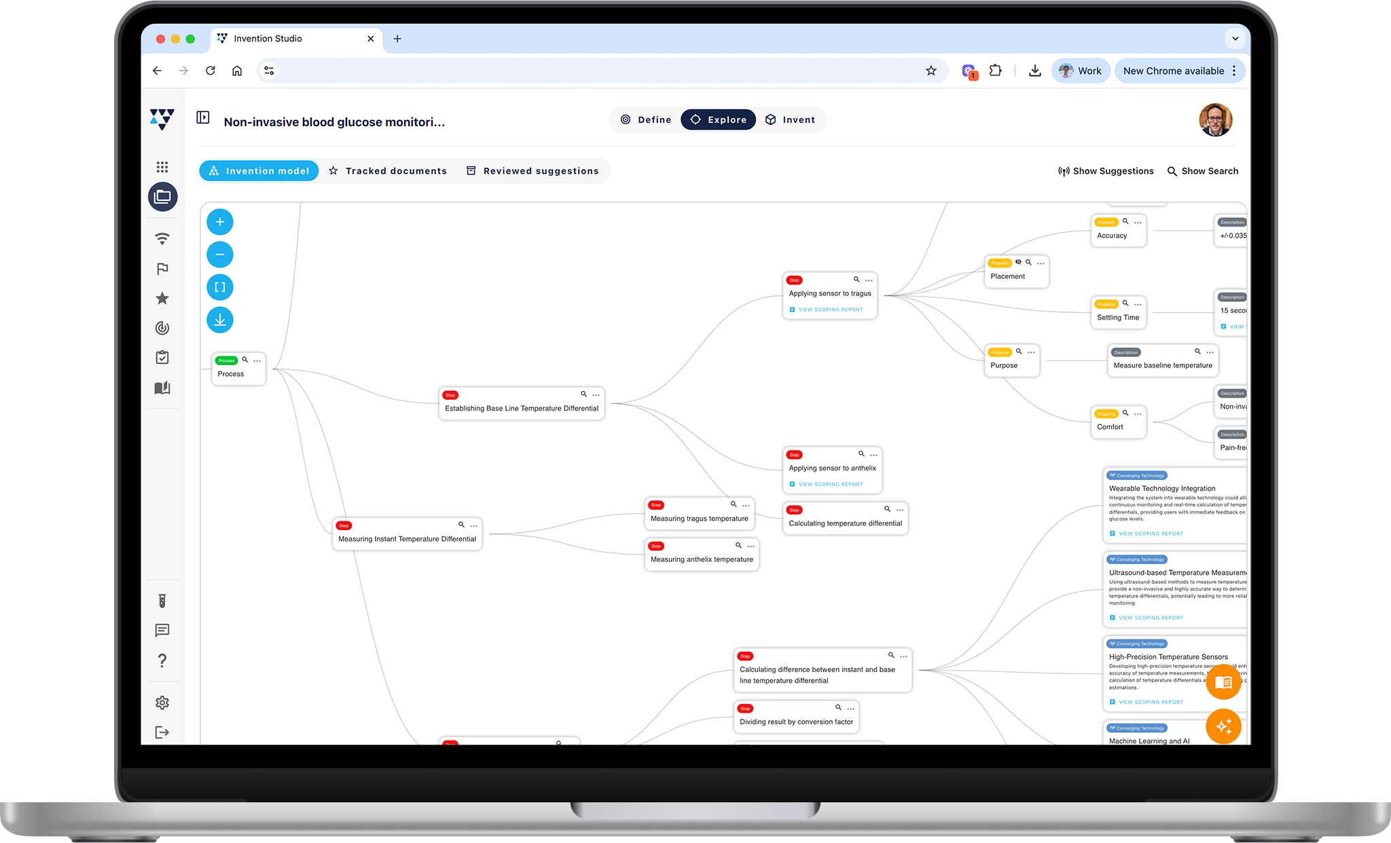Open settings gear in left sidebar
Screen dimensions: 1391x843
tap(162, 702)
